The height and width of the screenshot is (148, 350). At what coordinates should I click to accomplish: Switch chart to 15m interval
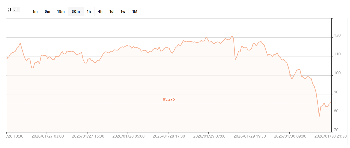pyautogui.click(x=61, y=11)
